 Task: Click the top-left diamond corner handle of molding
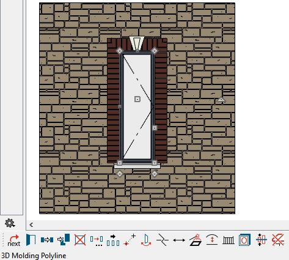pos(120,51)
